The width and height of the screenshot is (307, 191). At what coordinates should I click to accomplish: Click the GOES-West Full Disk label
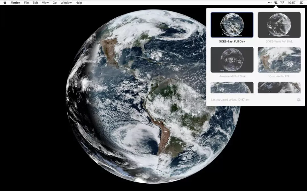(x=279, y=41)
